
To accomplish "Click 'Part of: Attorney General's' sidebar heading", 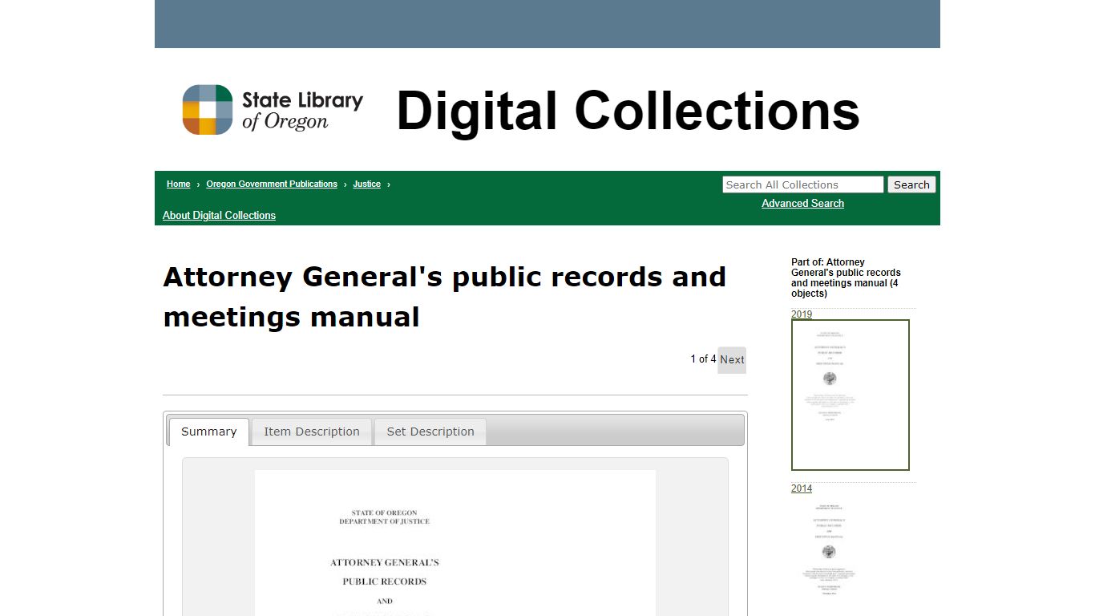I will 847,278.
